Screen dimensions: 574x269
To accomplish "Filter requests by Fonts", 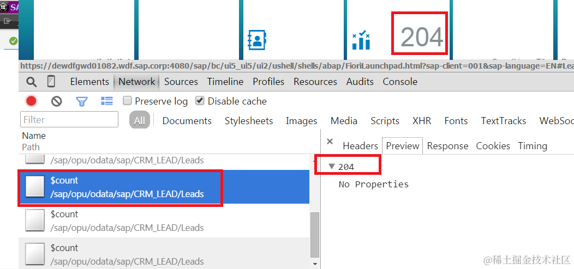I will 456,121.
